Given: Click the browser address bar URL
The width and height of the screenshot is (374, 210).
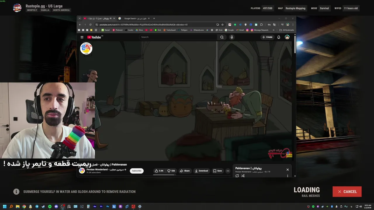Looking at the screenshot, I should coord(143,25).
